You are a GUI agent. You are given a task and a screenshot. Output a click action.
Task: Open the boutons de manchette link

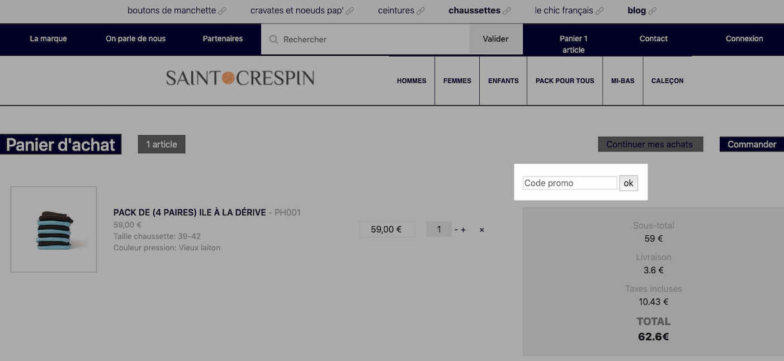tap(172, 10)
